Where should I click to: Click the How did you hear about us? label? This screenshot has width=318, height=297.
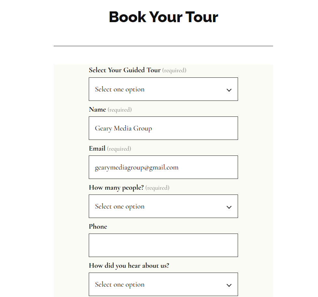pyautogui.click(x=129, y=265)
